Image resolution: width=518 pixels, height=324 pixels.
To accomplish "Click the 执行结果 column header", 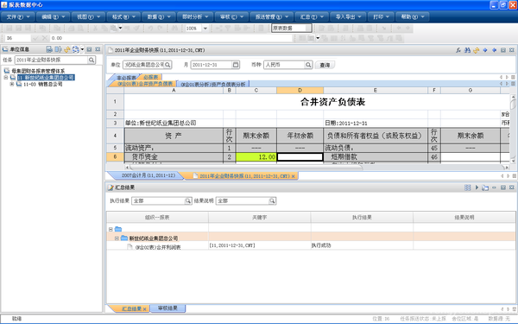I will point(362,217).
